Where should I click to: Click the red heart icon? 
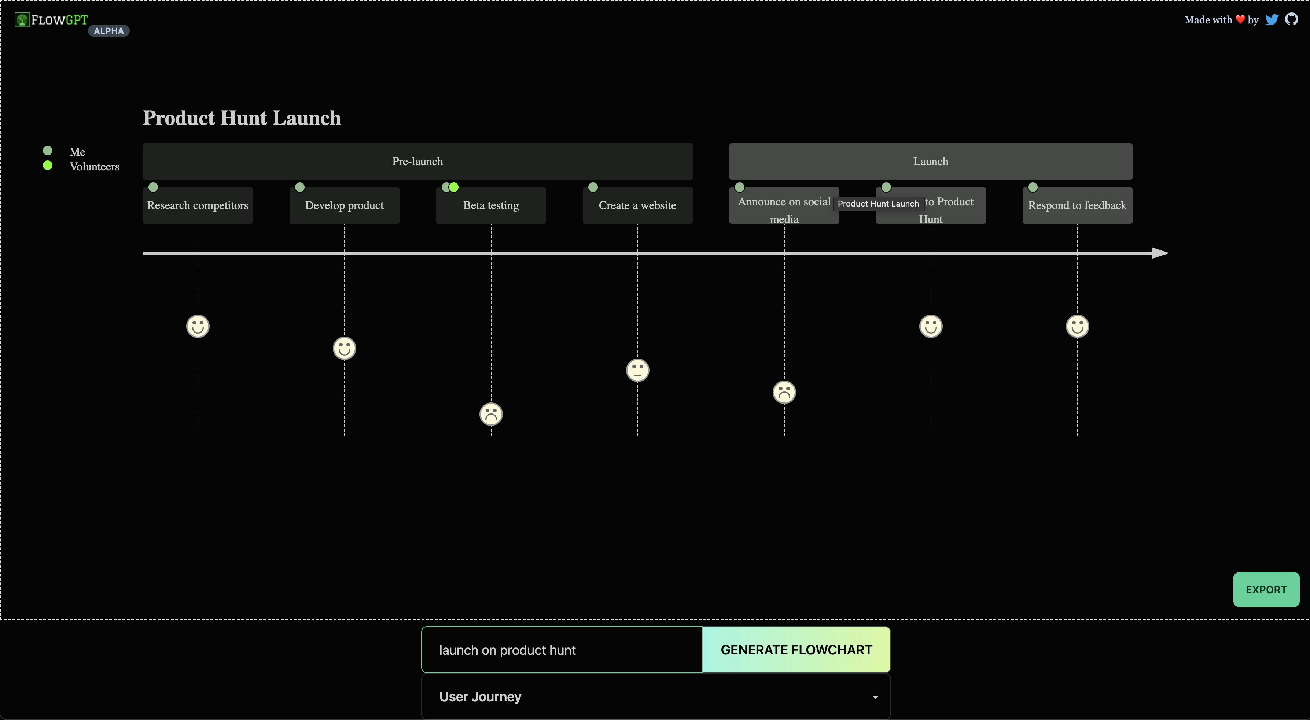pyautogui.click(x=1240, y=20)
